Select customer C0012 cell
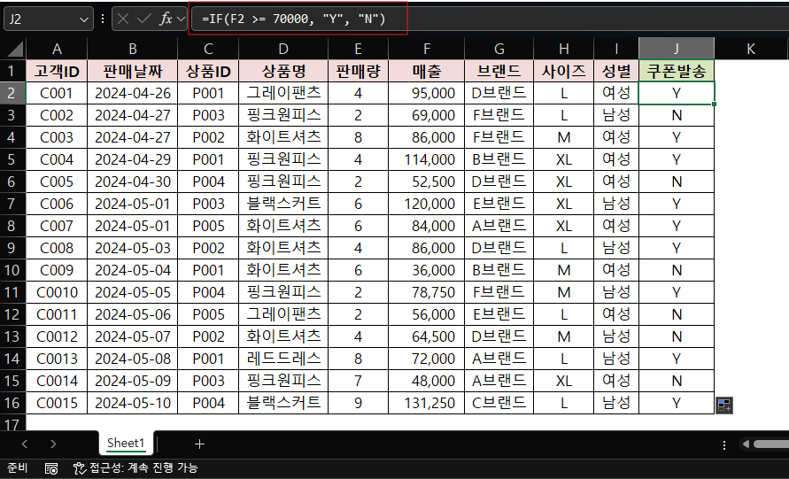Image resolution: width=789 pixels, height=479 pixels. tap(57, 336)
